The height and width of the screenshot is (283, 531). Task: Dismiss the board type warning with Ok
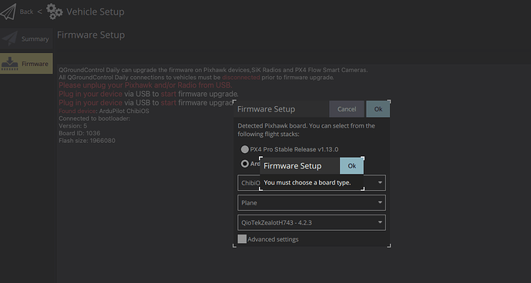[x=352, y=165]
